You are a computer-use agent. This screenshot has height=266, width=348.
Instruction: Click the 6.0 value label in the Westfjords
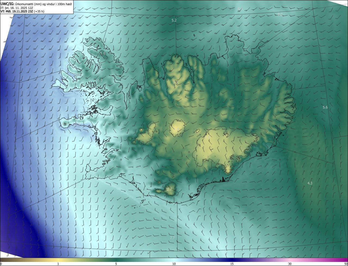click(x=100, y=81)
